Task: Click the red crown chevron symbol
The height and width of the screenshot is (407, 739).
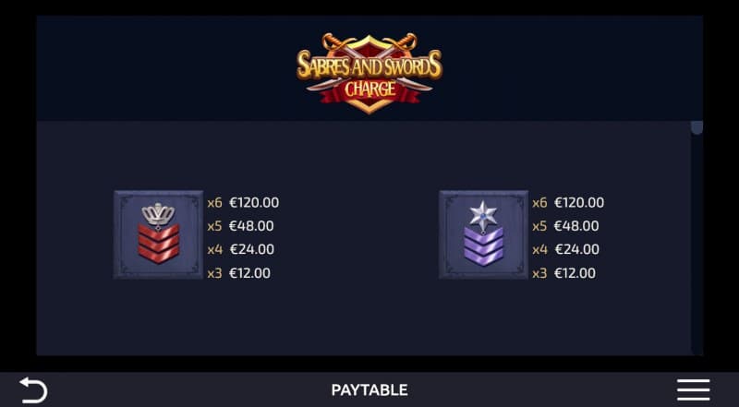Action: click(x=158, y=234)
